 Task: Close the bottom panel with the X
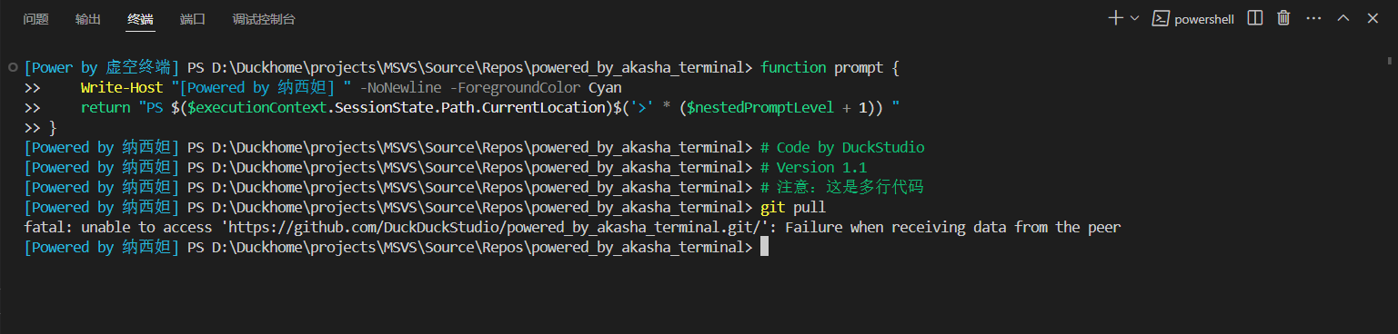[1373, 18]
